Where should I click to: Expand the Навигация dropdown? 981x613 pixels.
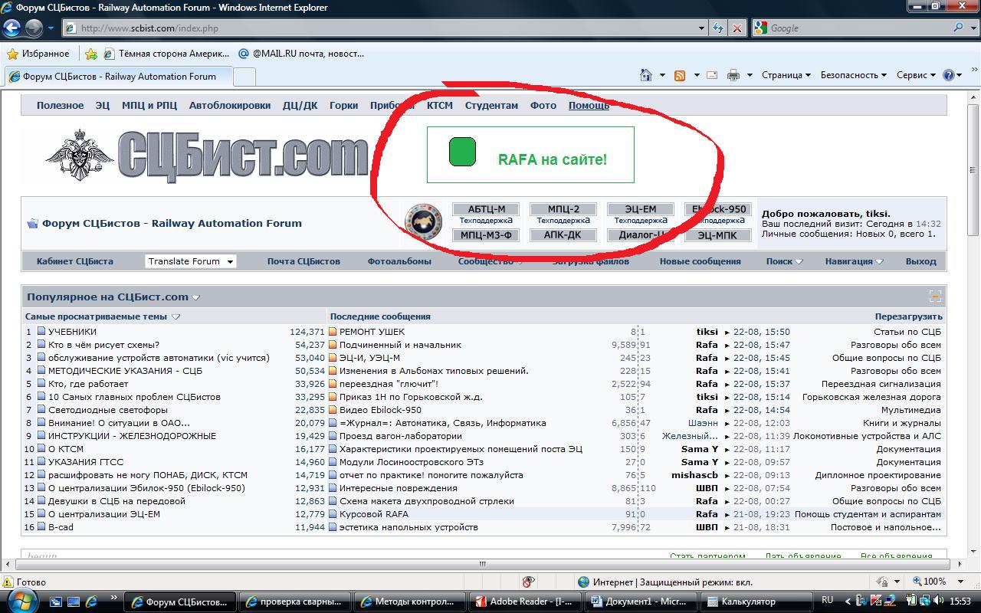click(x=853, y=261)
